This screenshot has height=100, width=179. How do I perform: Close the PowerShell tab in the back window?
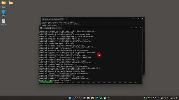pyautogui.click(x=62, y=19)
